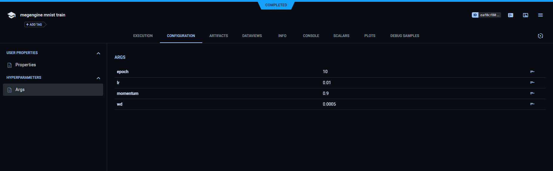Viewport: 553px width, 171px height.
Task: Click the graduation cap experiment icon
Action: [x=11, y=15]
